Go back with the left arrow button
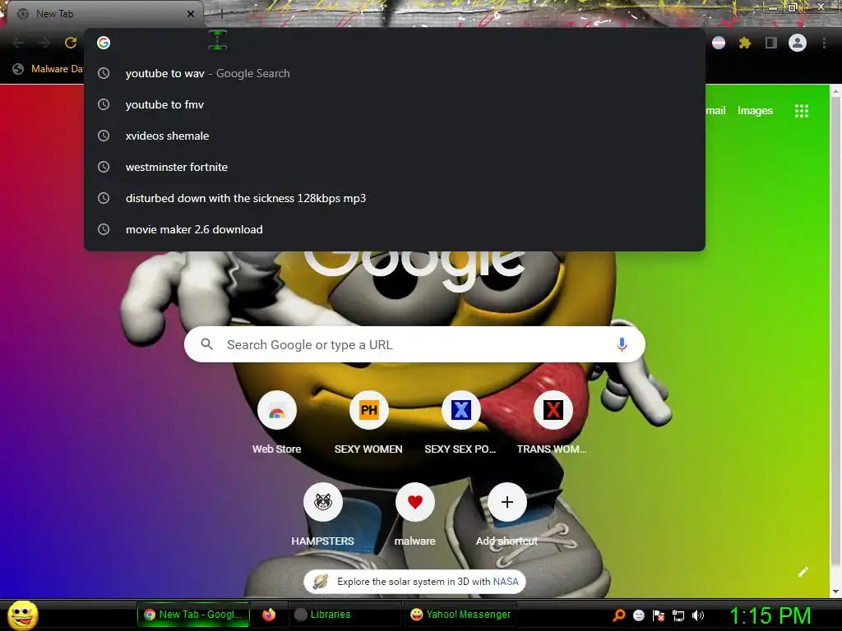The height and width of the screenshot is (631, 842). [18, 43]
